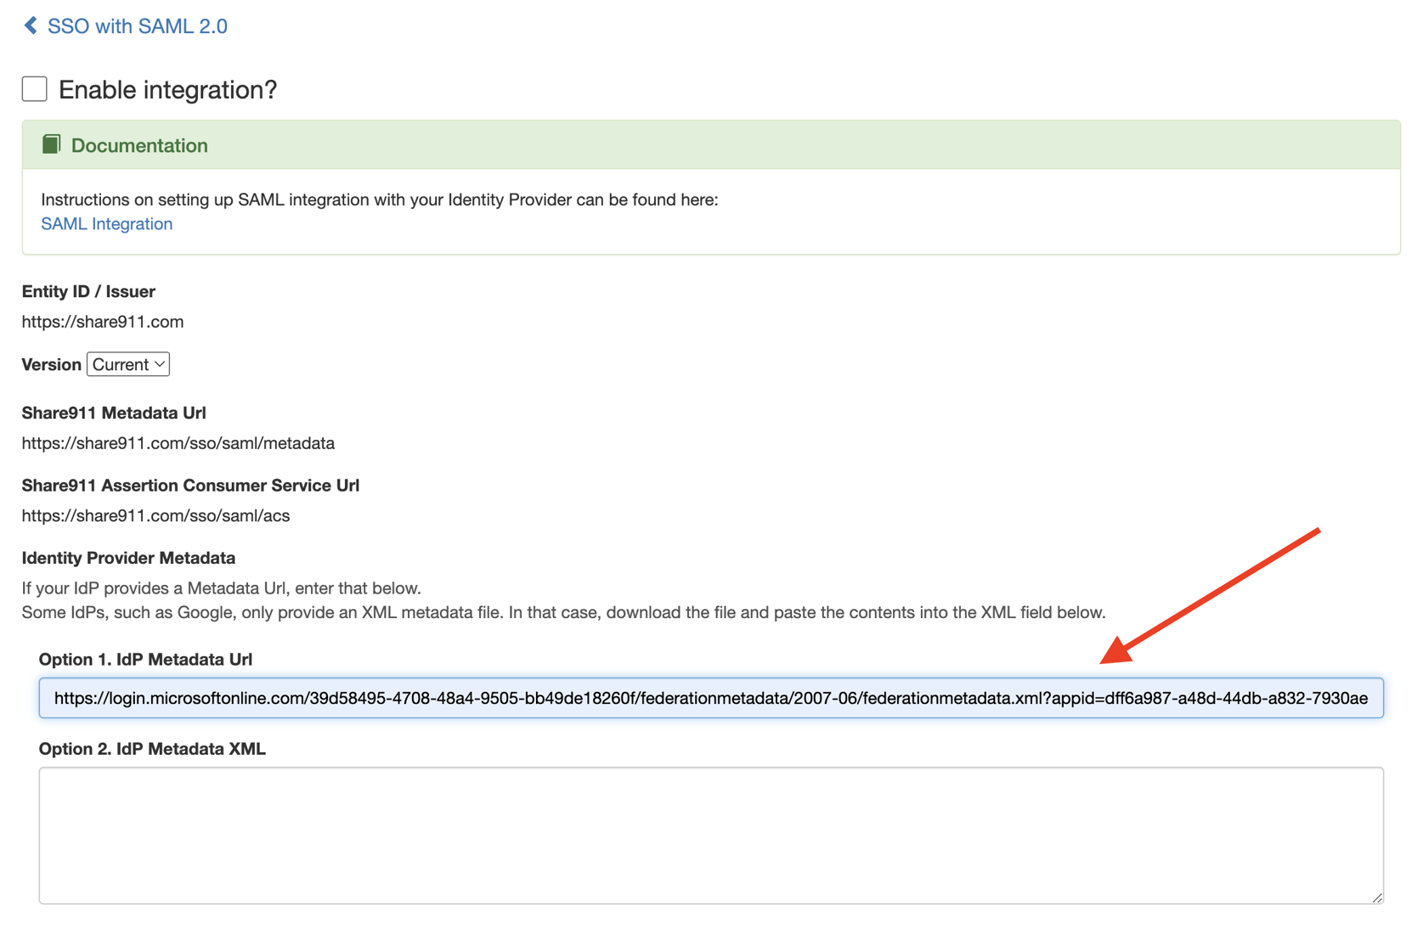Click the Option 1. IdP Metadata Url label
Viewport: 1423px width, 939px height.
(145, 659)
